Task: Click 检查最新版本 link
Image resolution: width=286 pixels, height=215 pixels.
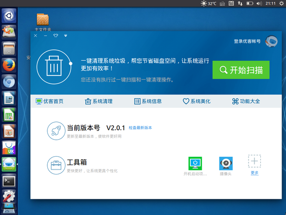Action: pos(140,128)
